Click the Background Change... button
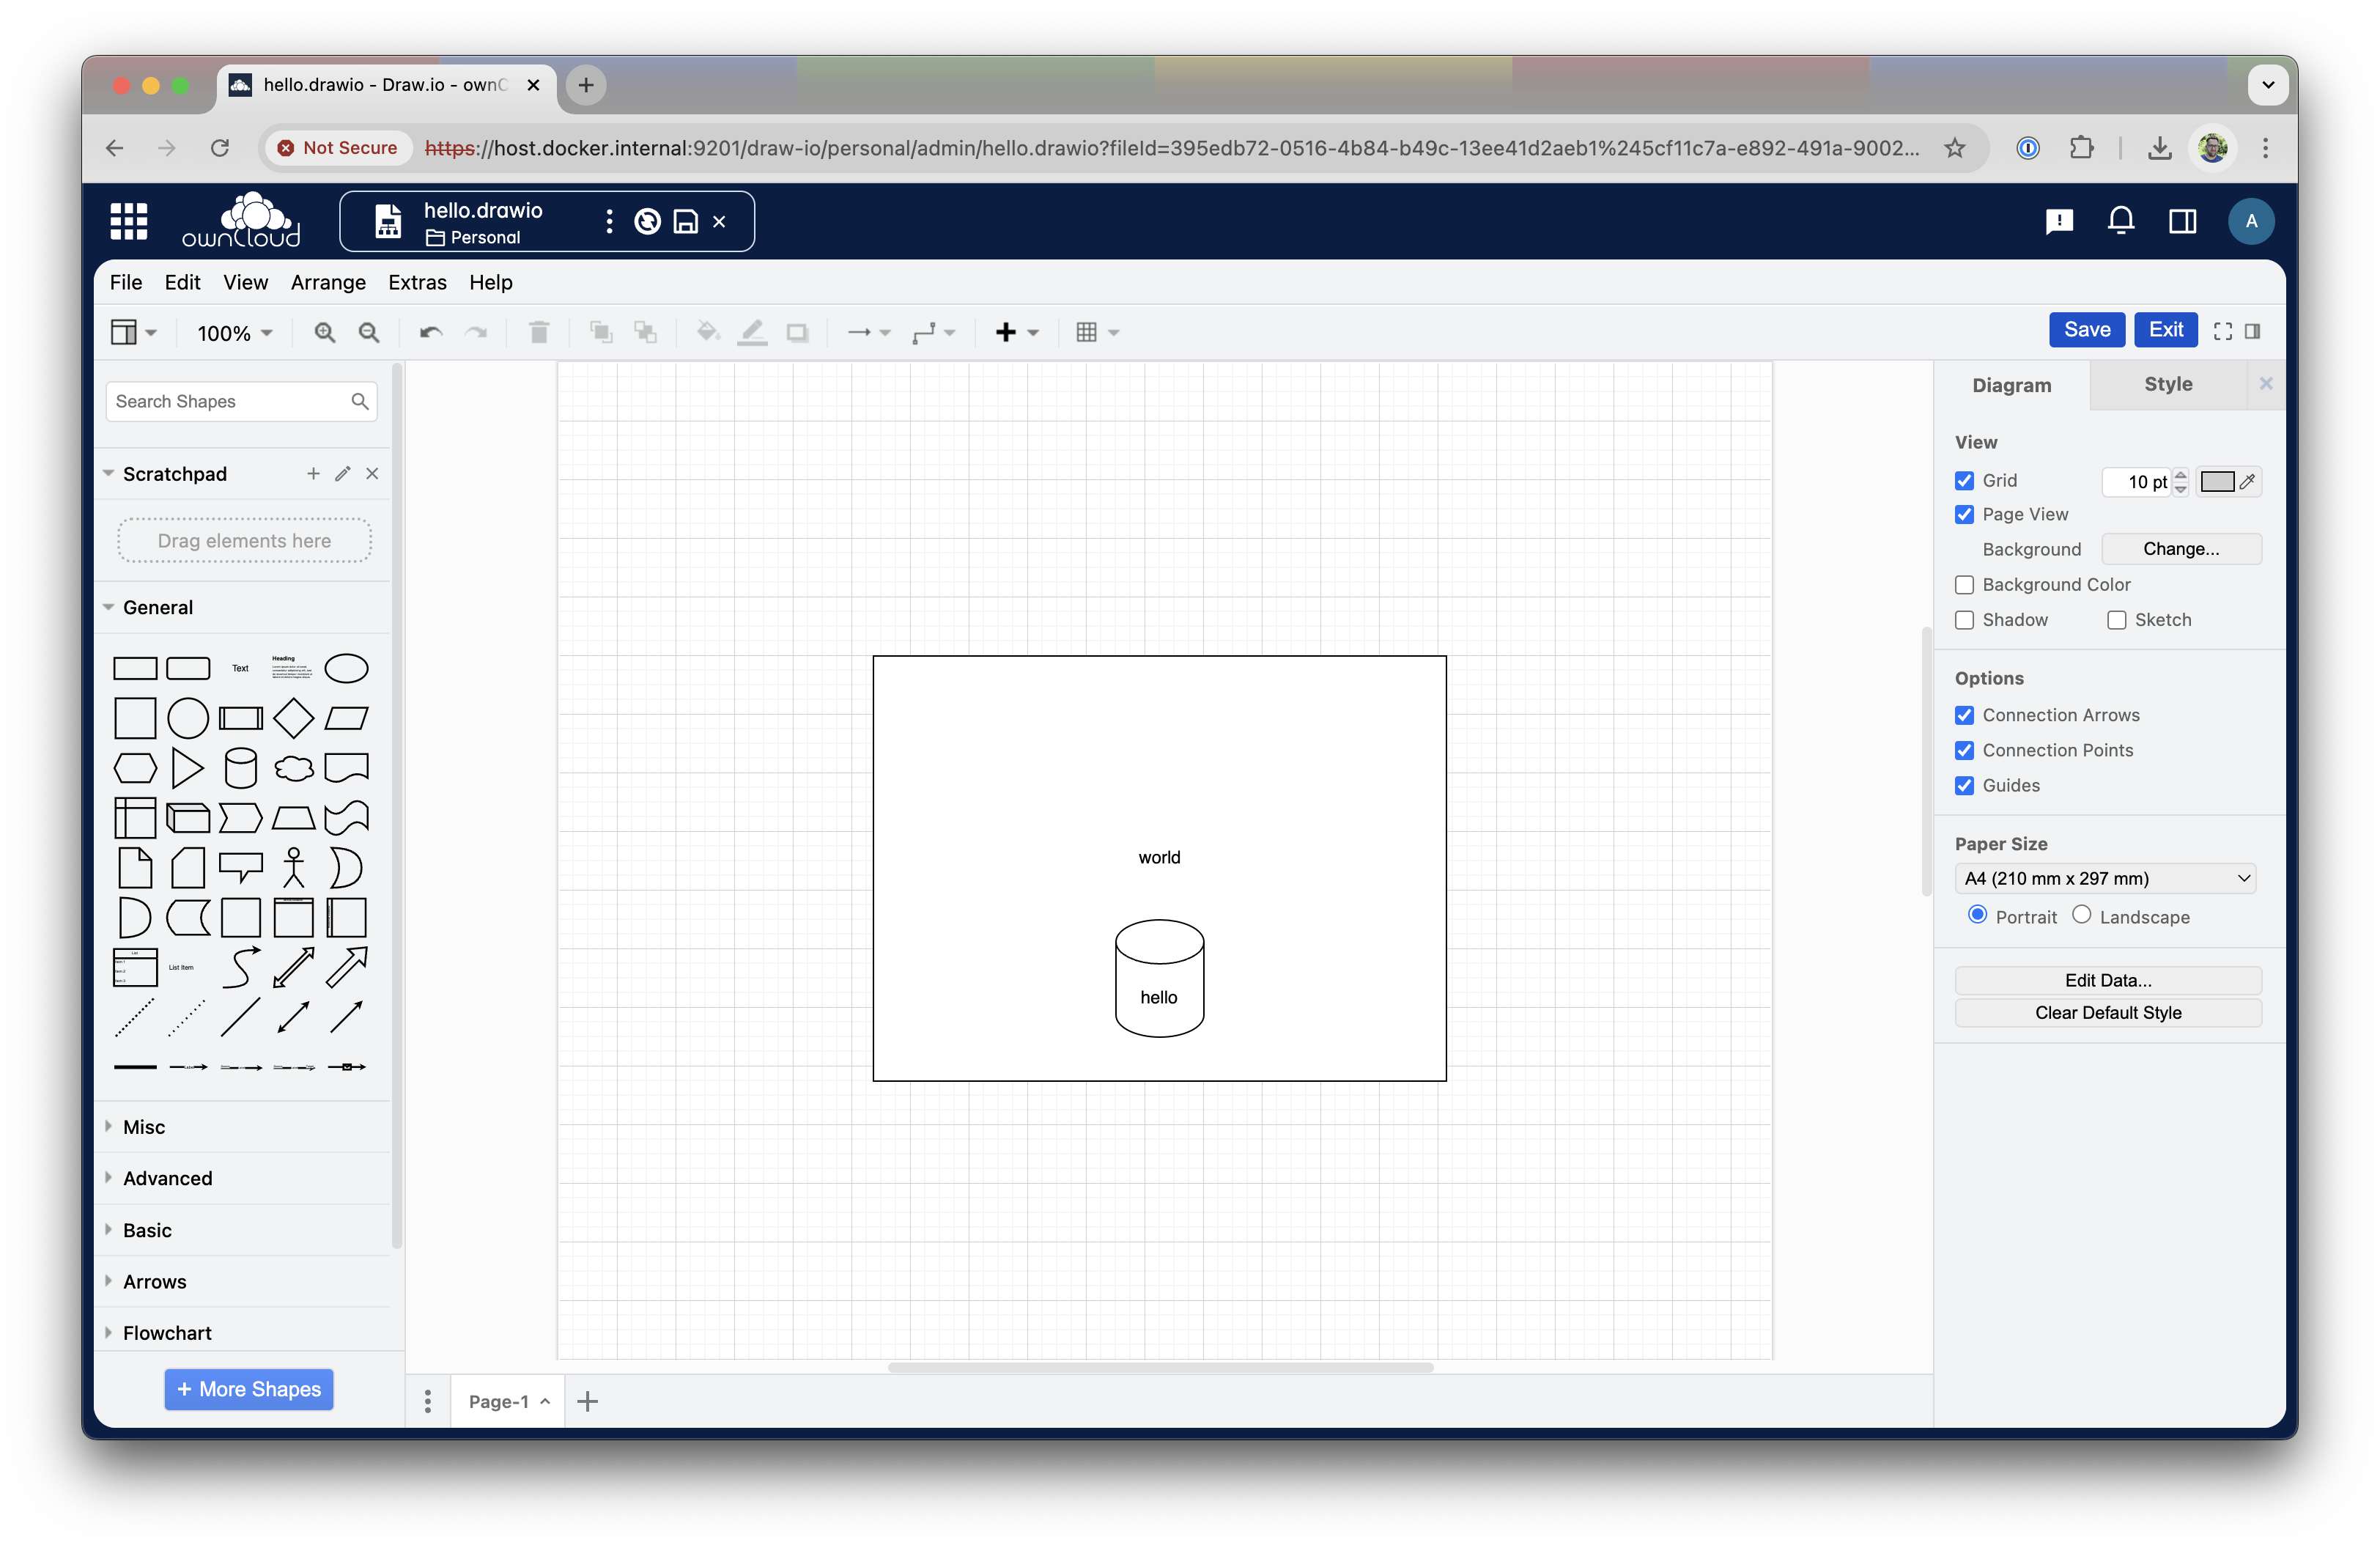The height and width of the screenshot is (1548, 2380). [x=2181, y=549]
